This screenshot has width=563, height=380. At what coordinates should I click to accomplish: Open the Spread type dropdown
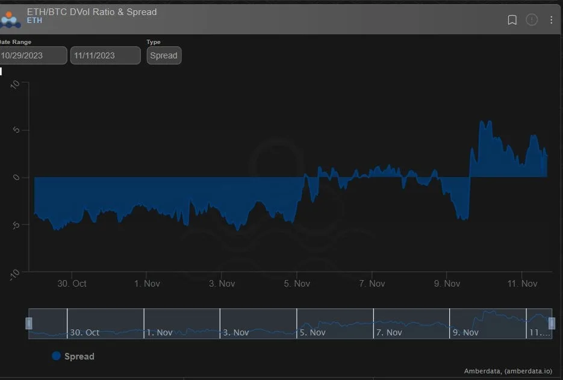coord(164,55)
